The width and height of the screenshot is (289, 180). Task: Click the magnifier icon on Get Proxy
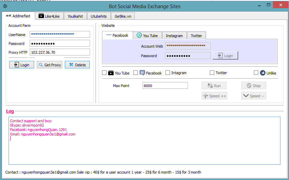[x=41, y=65]
